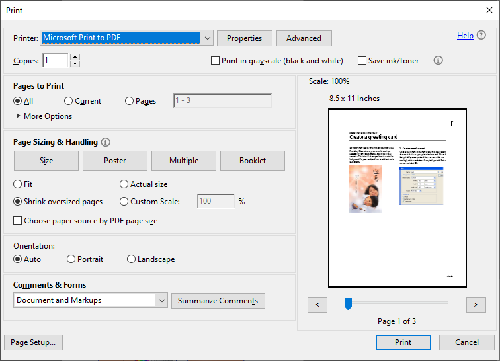Check the Save ink/toner option

tap(362, 61)
